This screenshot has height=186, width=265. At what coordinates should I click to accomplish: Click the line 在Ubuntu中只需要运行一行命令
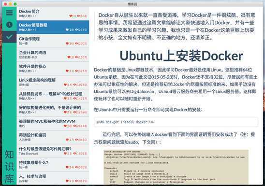pyautogui.click(x=148, y=110)
